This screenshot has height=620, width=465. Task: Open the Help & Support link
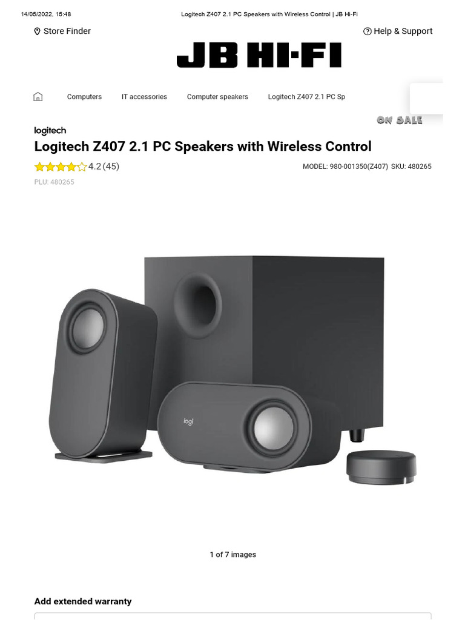click(403, 31)
